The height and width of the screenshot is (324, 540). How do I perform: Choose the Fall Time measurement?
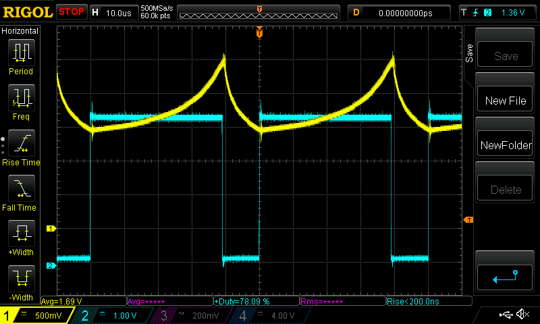(x=21, y=192)
